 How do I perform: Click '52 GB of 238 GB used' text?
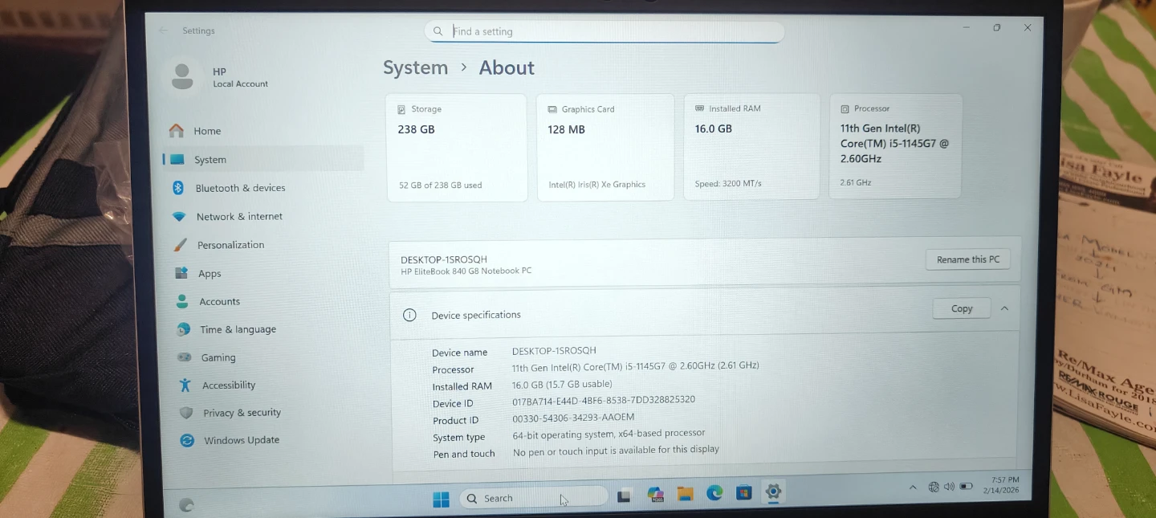pyautogui.click(x=441, y=186)
